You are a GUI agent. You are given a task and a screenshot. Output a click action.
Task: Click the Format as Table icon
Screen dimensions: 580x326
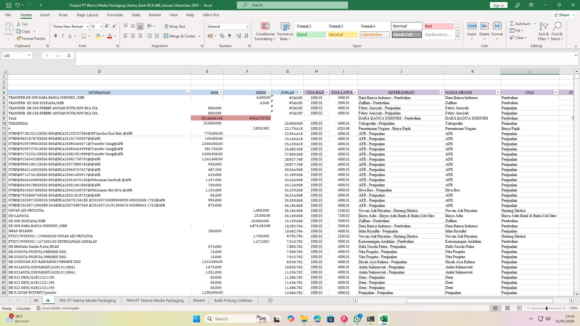(x=285, y=27)
